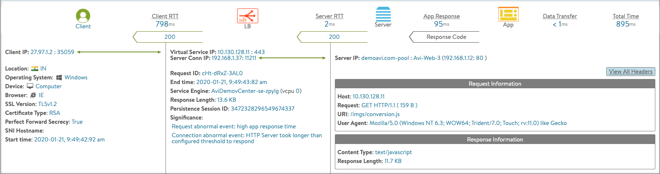Click the orange App icon
This screenshot has height=174, width=660.
pyautogui.click(x=508, y=14)
